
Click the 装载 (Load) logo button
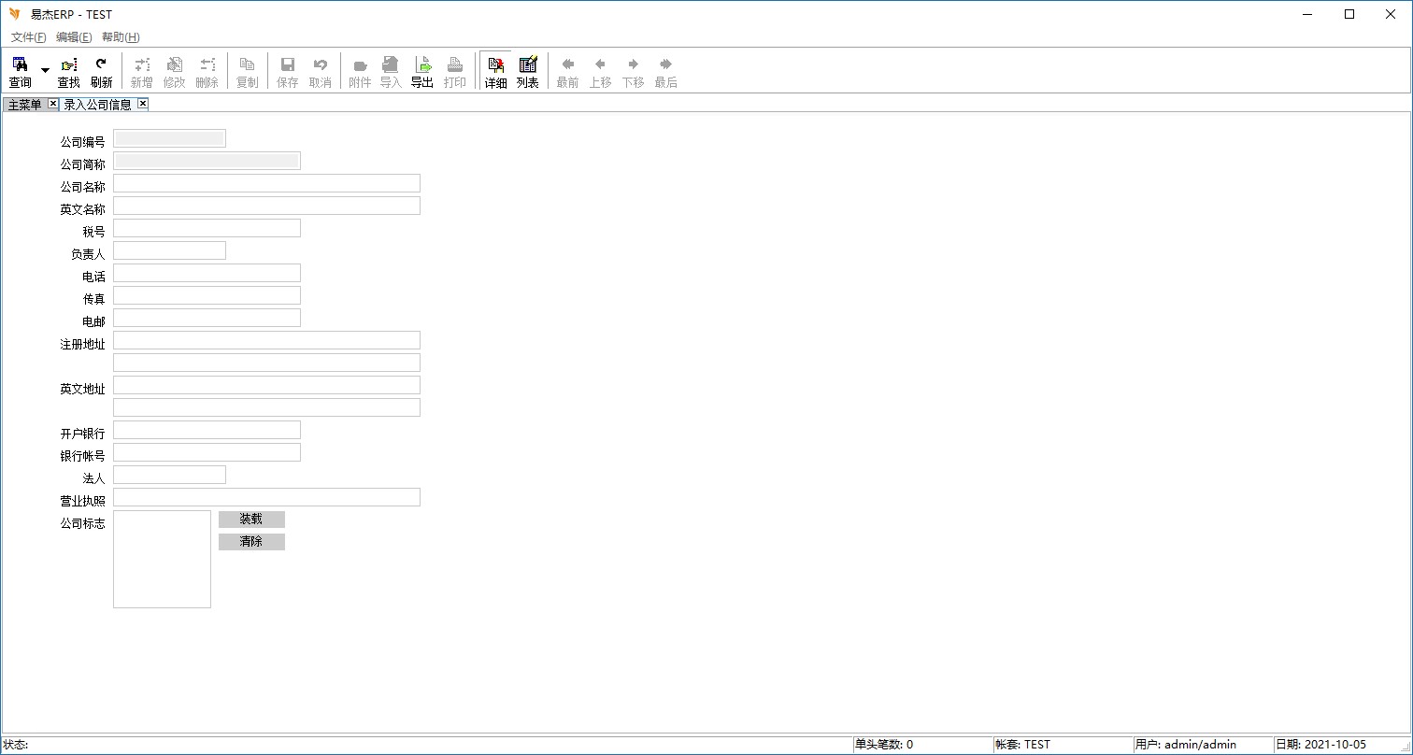[x=251, y=520]
